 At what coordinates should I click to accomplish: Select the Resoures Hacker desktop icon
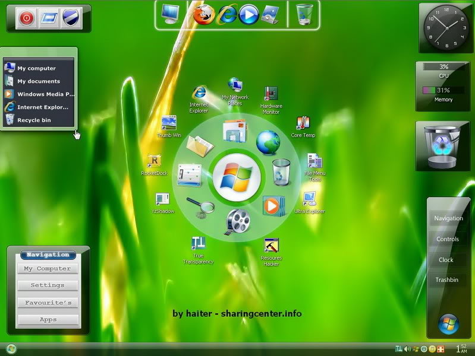[272, 253]
